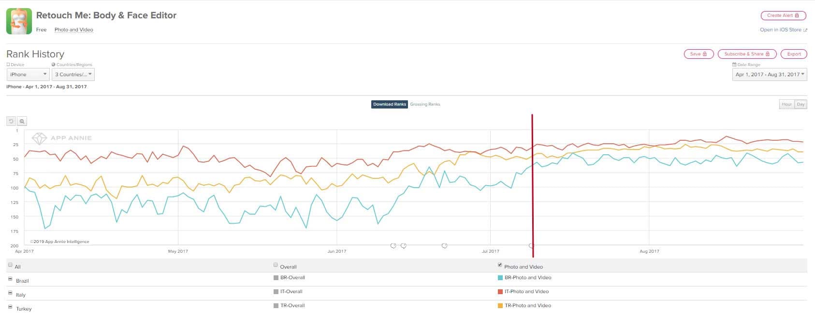Enable the All checkbox
Viewport: 815px width, 325px height.
tap(10, 265)
